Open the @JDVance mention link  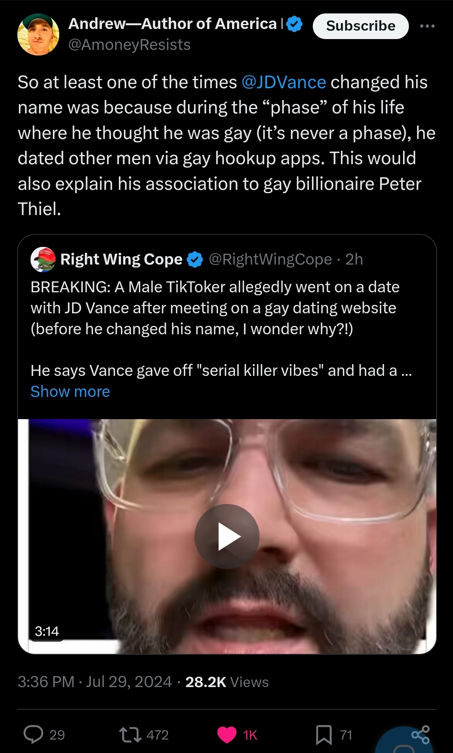pos(284,82)
